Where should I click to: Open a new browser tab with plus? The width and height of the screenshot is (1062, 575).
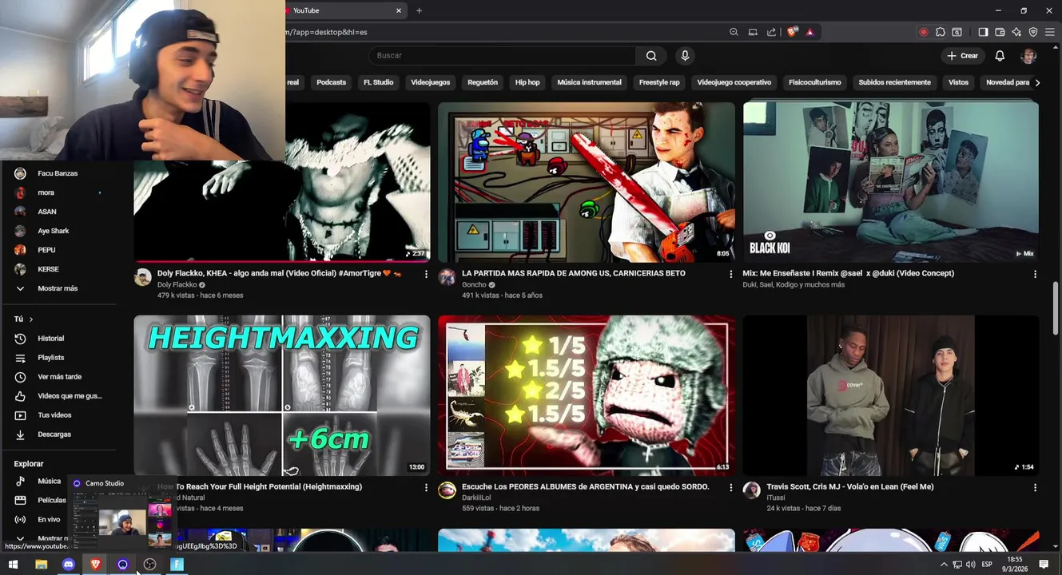coord(419,10)
